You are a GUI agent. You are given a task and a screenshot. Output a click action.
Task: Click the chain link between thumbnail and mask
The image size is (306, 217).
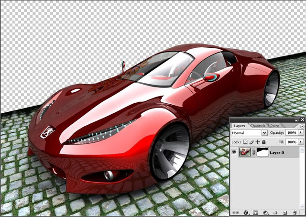pyautogui.click(x=253, y=152)
